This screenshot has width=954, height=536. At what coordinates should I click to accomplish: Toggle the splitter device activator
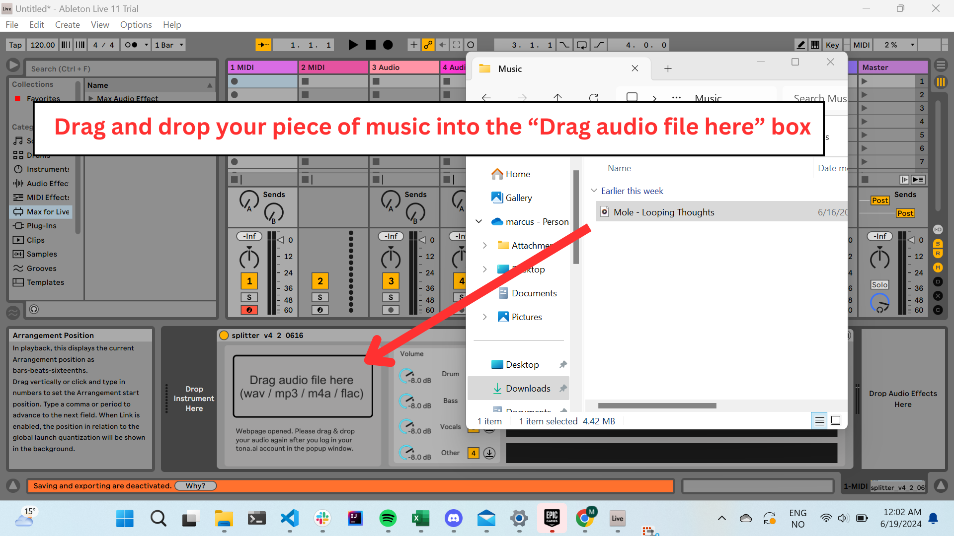click(x=224, y=335)
